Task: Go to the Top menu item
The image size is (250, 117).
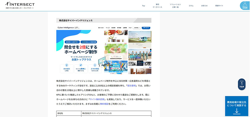Action: pos(144,6)
